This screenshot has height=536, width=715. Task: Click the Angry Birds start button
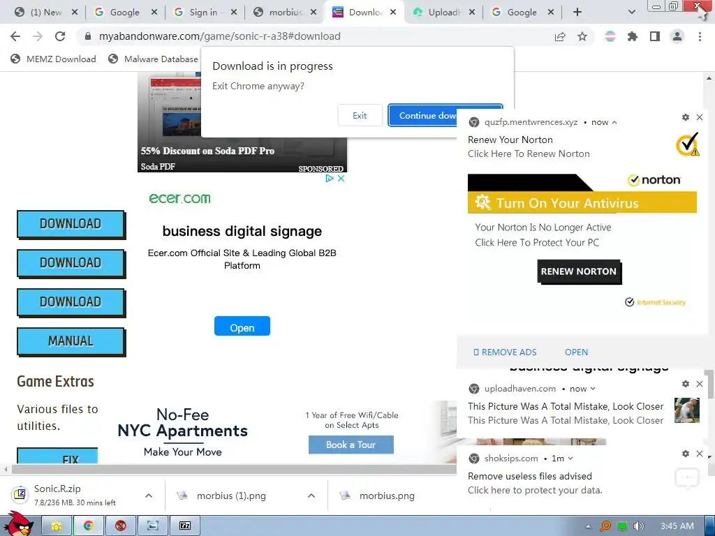(x=18, y=524)
